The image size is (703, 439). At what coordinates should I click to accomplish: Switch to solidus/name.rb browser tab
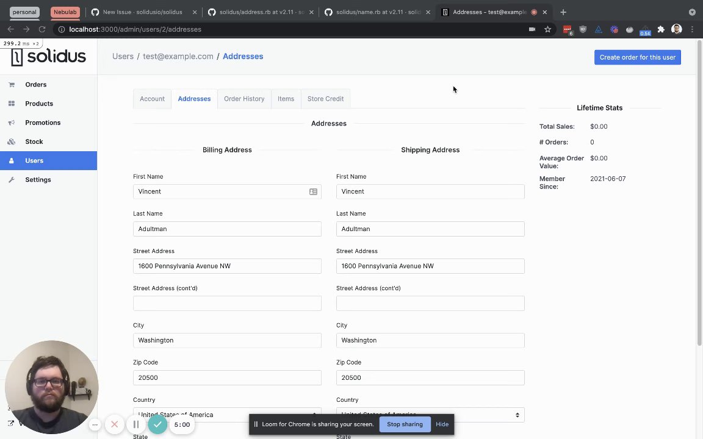378,12
